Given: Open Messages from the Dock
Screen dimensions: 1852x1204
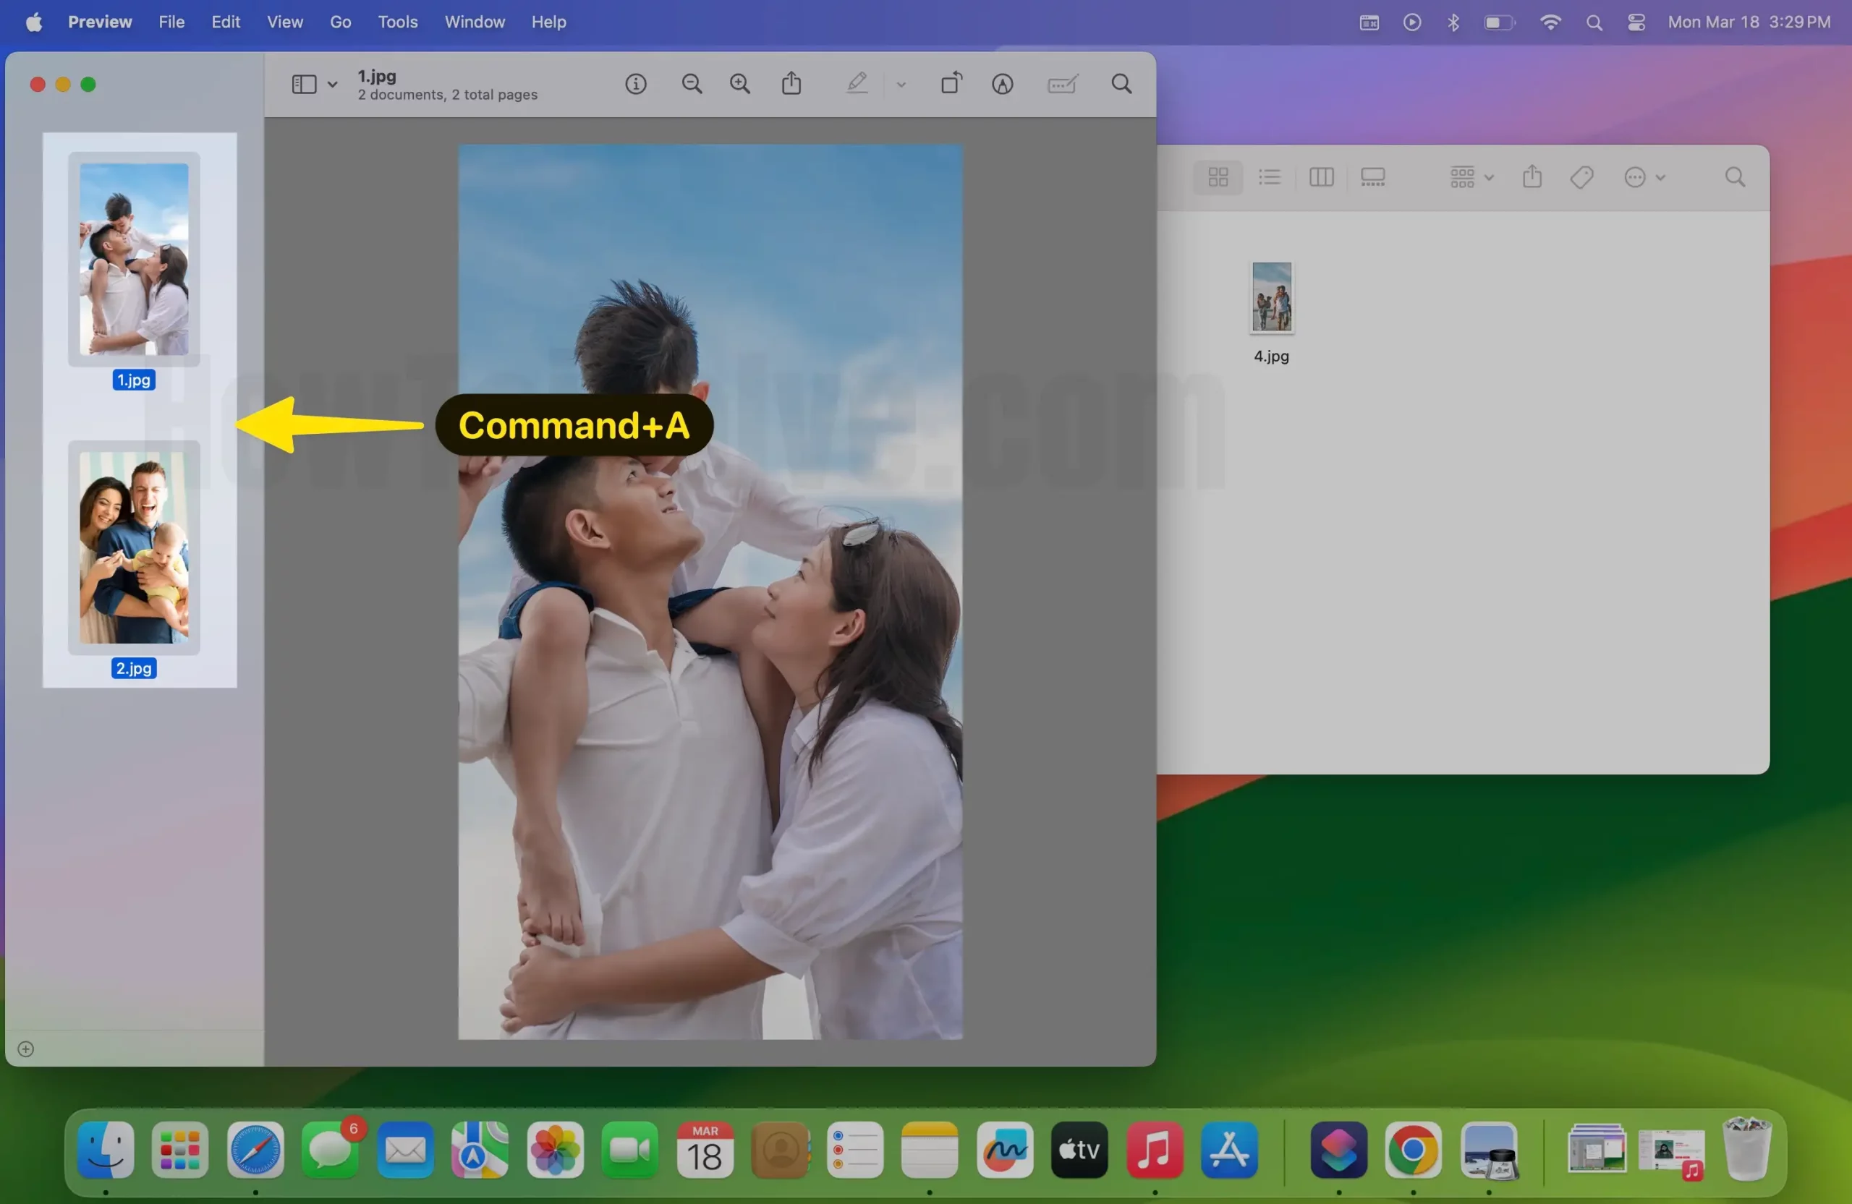Looking at the screenshot, I should tap(330, 1150).
